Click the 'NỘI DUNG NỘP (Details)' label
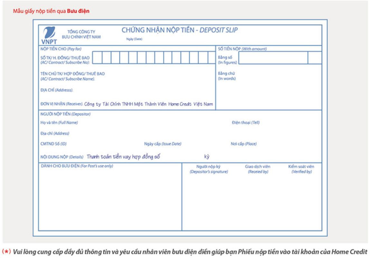Viewport: 370px width, 258px height. point(62,157)
